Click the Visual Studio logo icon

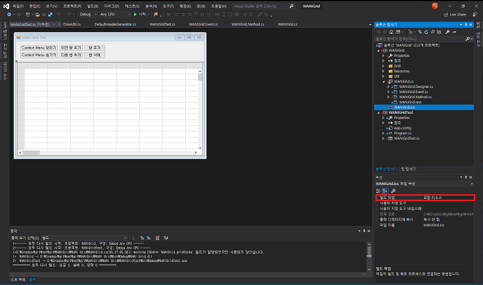6,6
